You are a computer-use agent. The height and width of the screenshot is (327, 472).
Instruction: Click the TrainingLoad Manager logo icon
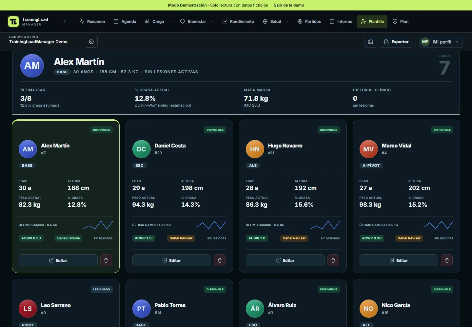coord(13,22)
